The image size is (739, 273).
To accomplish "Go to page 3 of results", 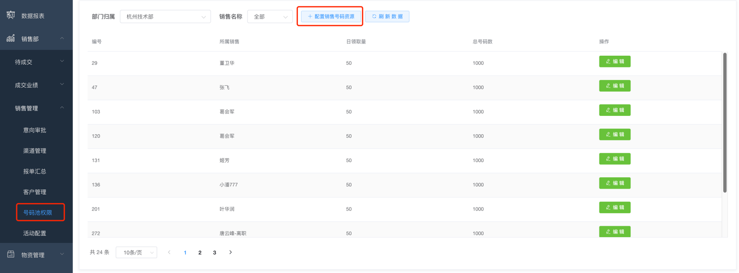I will pos(215,252).
